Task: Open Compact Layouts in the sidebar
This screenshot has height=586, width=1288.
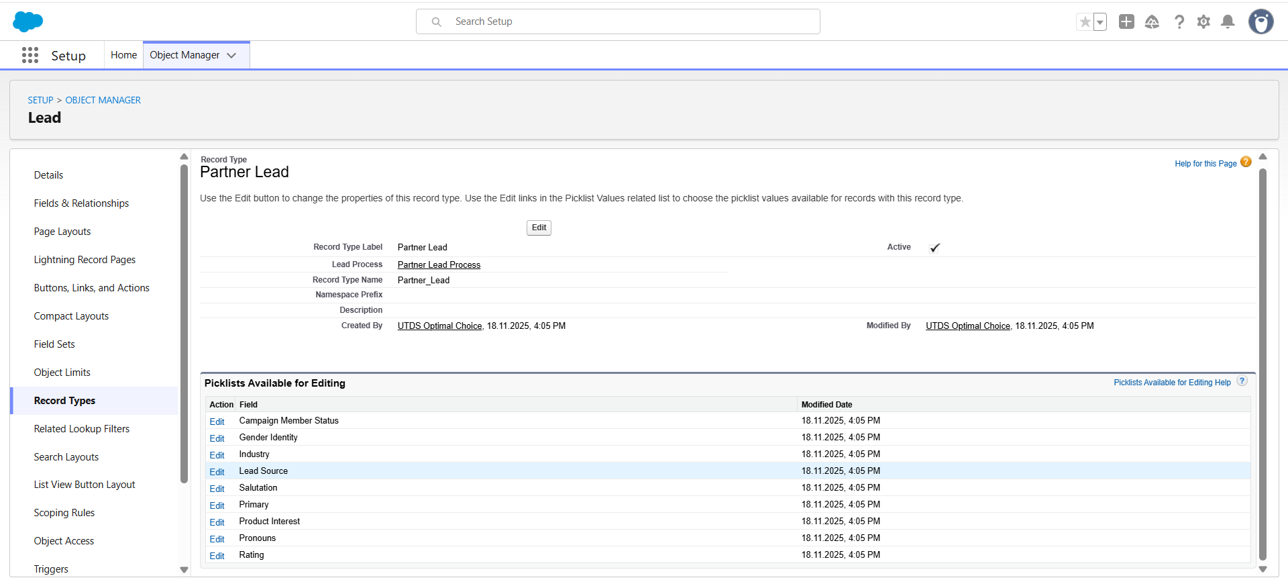Action: click(71, 316)
